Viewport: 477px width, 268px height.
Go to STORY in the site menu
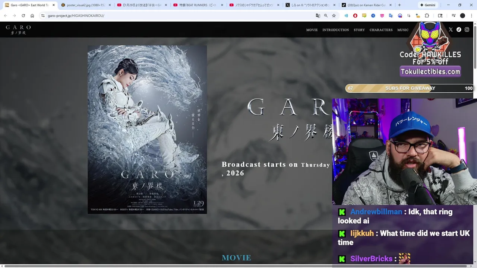pos(359,30)
